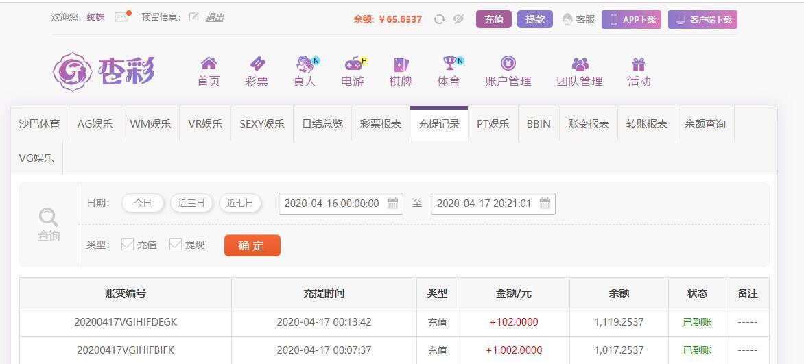Open the 棋牌 card games section
The width and height of the screenshot is (804, 364).
click(x=401, y=71)
